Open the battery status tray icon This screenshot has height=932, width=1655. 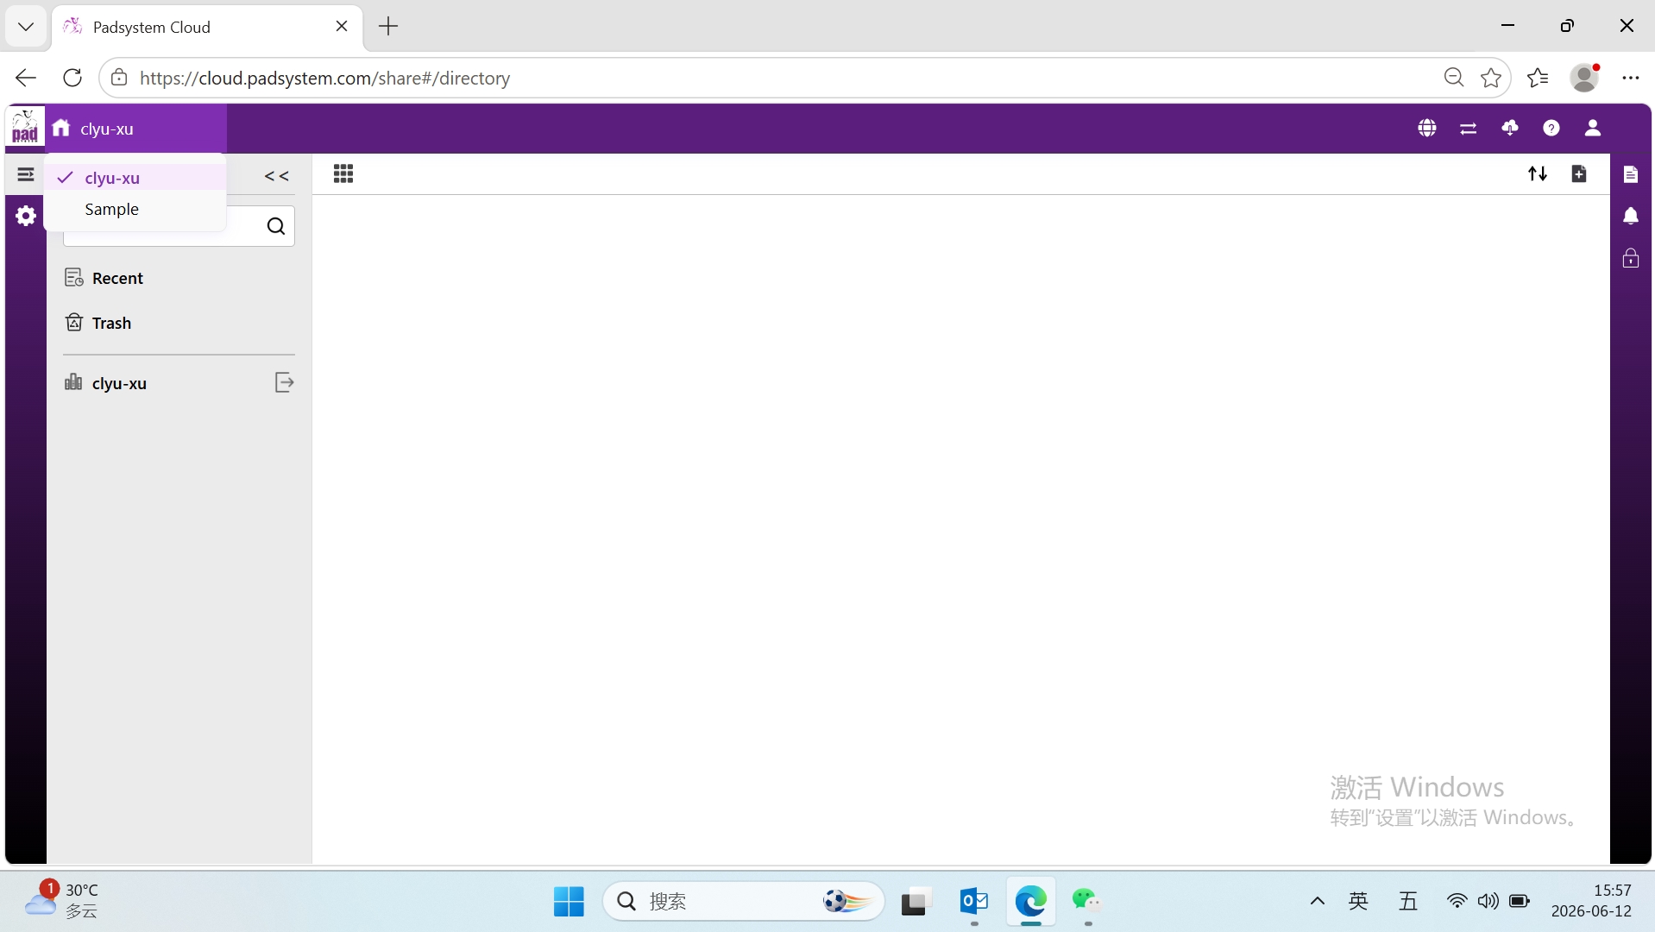click(x=1520, y=902)
